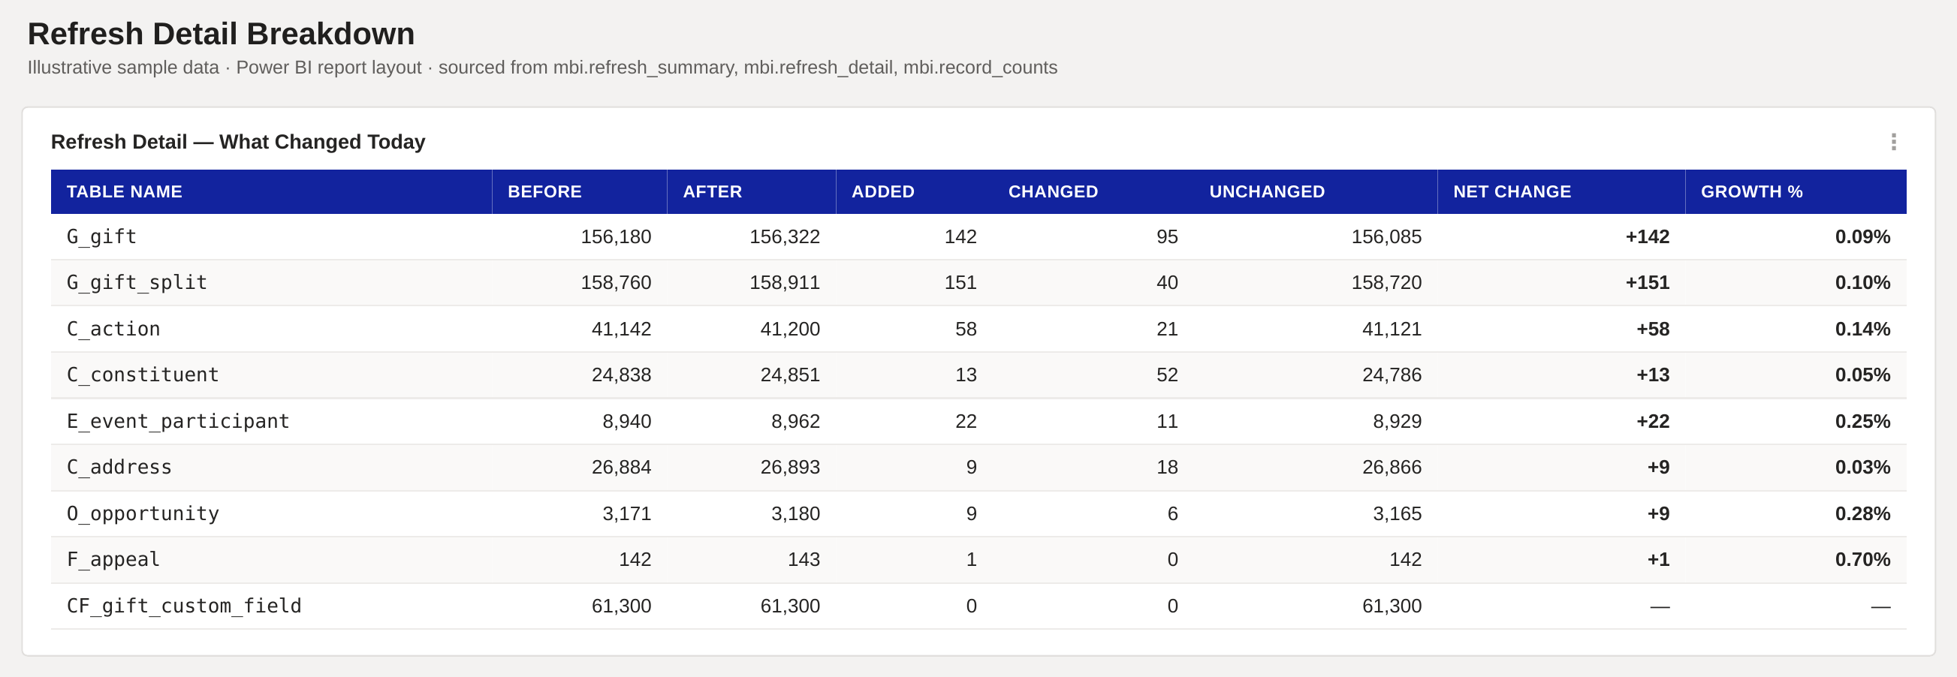Select the G_gift_split table name
The height and width of the screenshot is (677, 1957).
coord(137,283)
